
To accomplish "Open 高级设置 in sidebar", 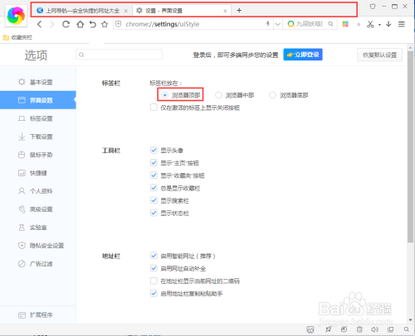I will click(x=38, y=209).
